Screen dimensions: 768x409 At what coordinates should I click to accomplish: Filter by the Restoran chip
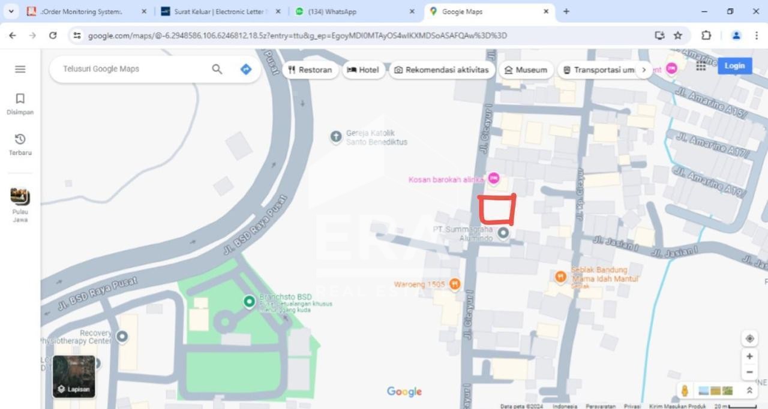(x=310, y=70)
